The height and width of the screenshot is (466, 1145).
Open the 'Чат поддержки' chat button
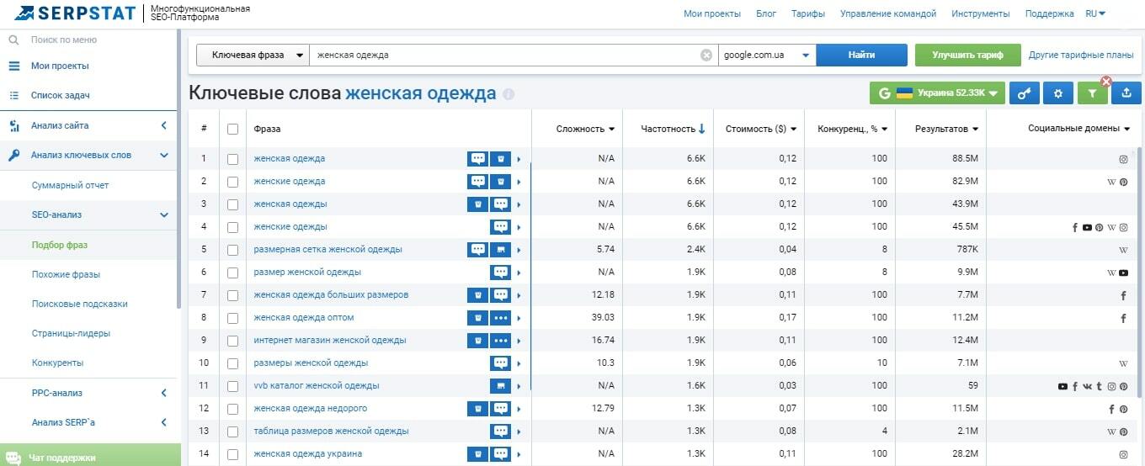90,455
